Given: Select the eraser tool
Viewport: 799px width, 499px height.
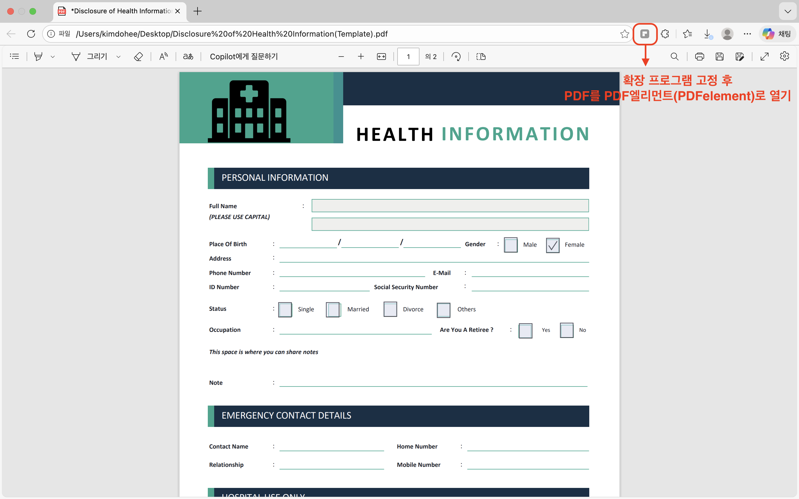Looking at the screenshot, I should [138, 57].
